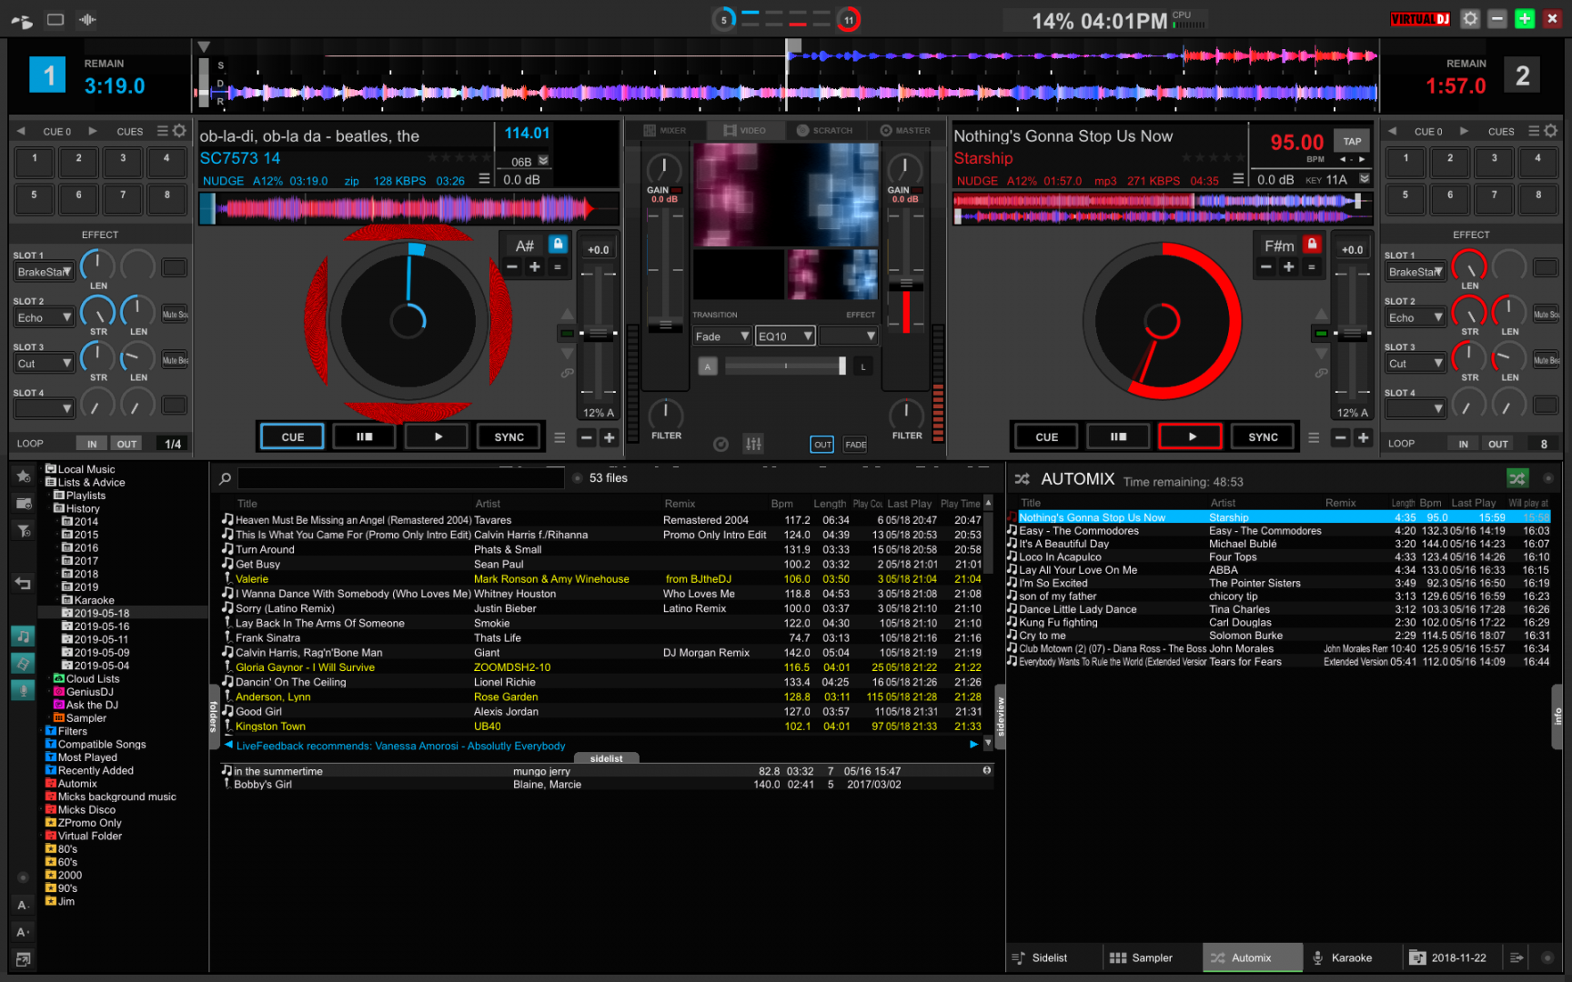Open deck 2 slot 2 Echo dropdown

1415,317
